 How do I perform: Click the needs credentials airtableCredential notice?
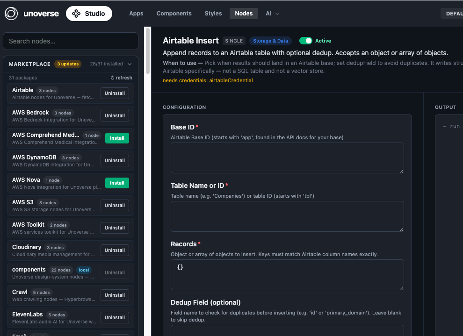208,80
